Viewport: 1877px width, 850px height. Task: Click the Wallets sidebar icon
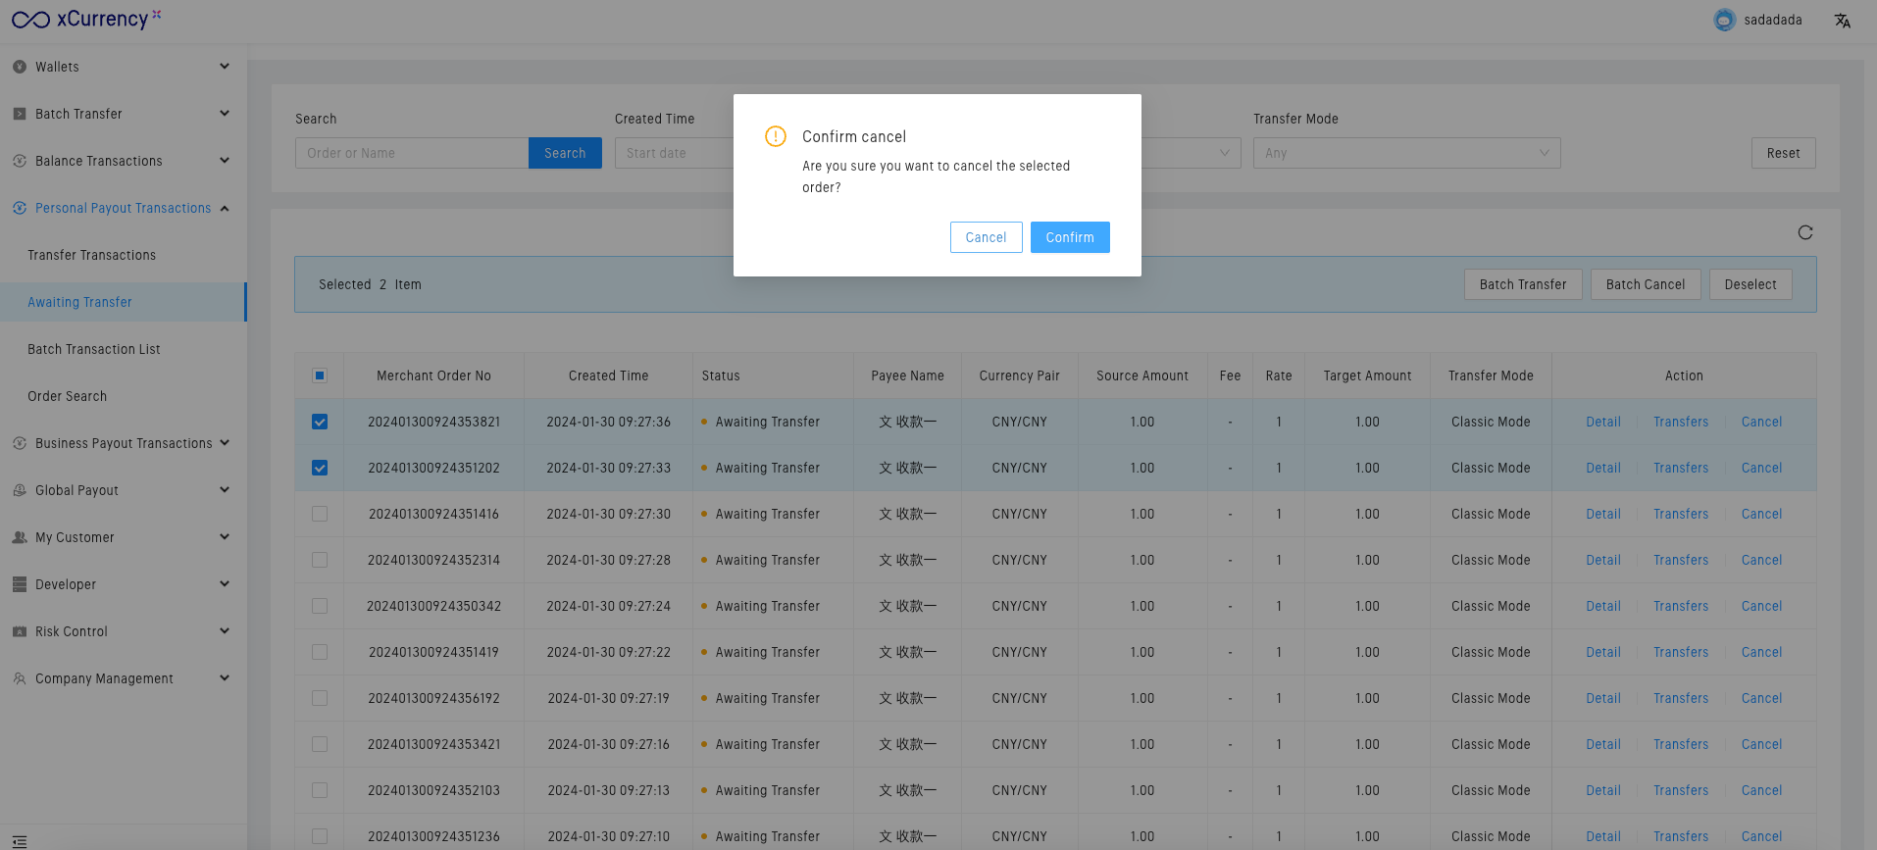[x=20, y=67]
